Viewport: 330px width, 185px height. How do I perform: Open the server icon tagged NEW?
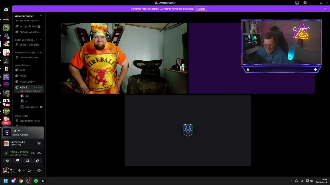point(6,119)
